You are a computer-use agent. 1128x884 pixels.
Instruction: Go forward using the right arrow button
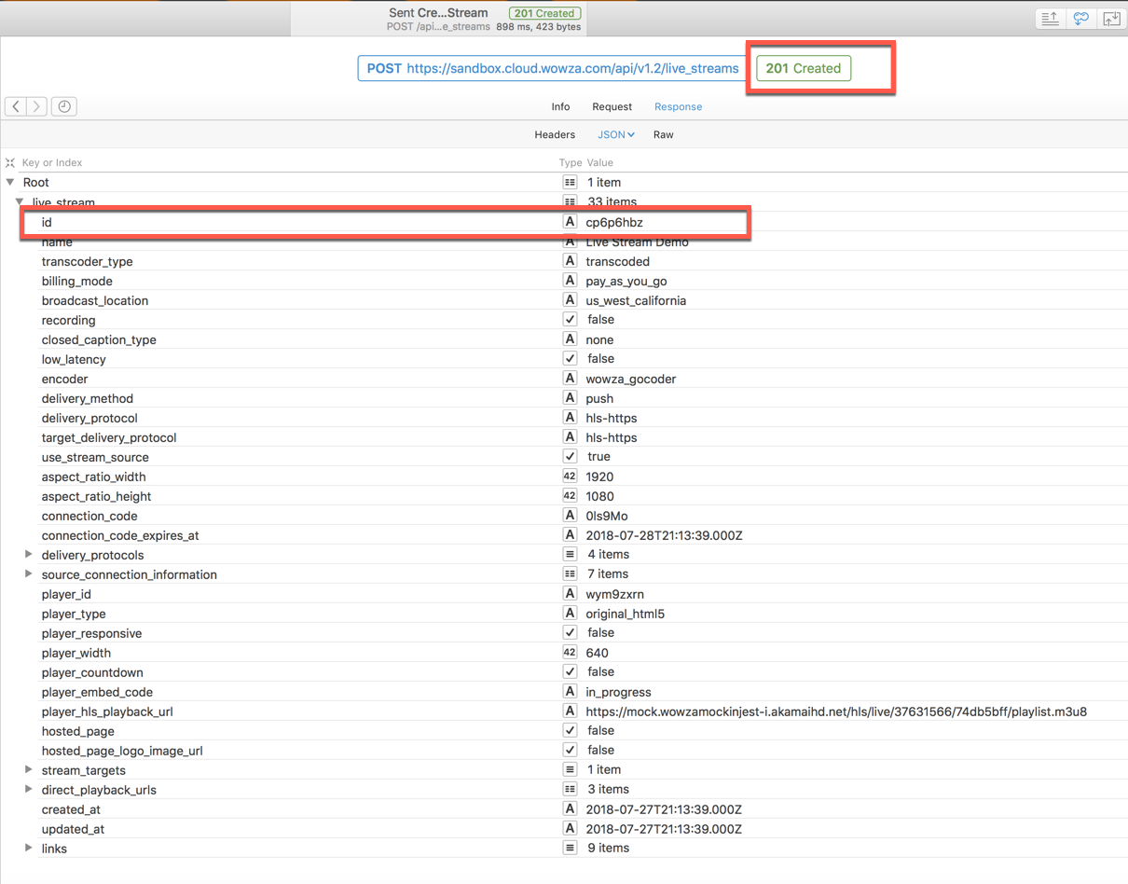coord(36,106)
